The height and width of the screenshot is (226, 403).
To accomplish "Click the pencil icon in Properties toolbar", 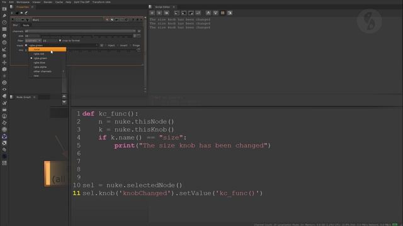I will point(26,13).
